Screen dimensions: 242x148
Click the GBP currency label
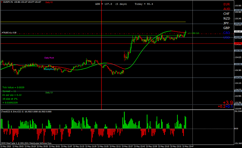(227, 28)
